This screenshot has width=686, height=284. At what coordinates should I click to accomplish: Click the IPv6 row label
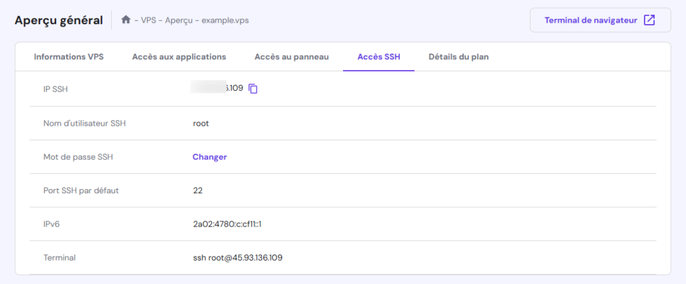coord(52,225)
